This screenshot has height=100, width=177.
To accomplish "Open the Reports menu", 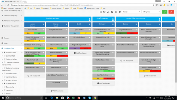I will 12,38.
